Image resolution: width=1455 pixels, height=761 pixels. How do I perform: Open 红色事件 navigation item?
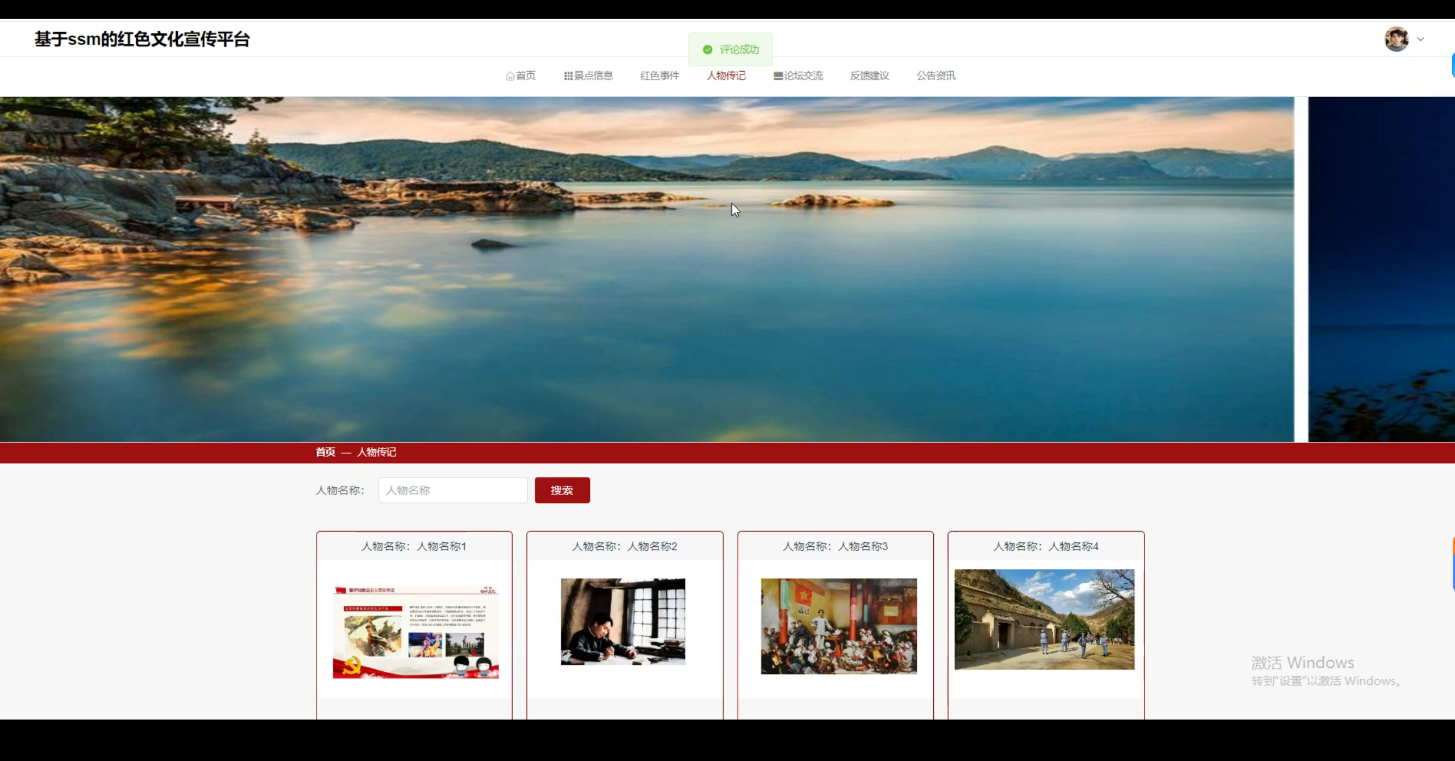[x=659, y=76]
